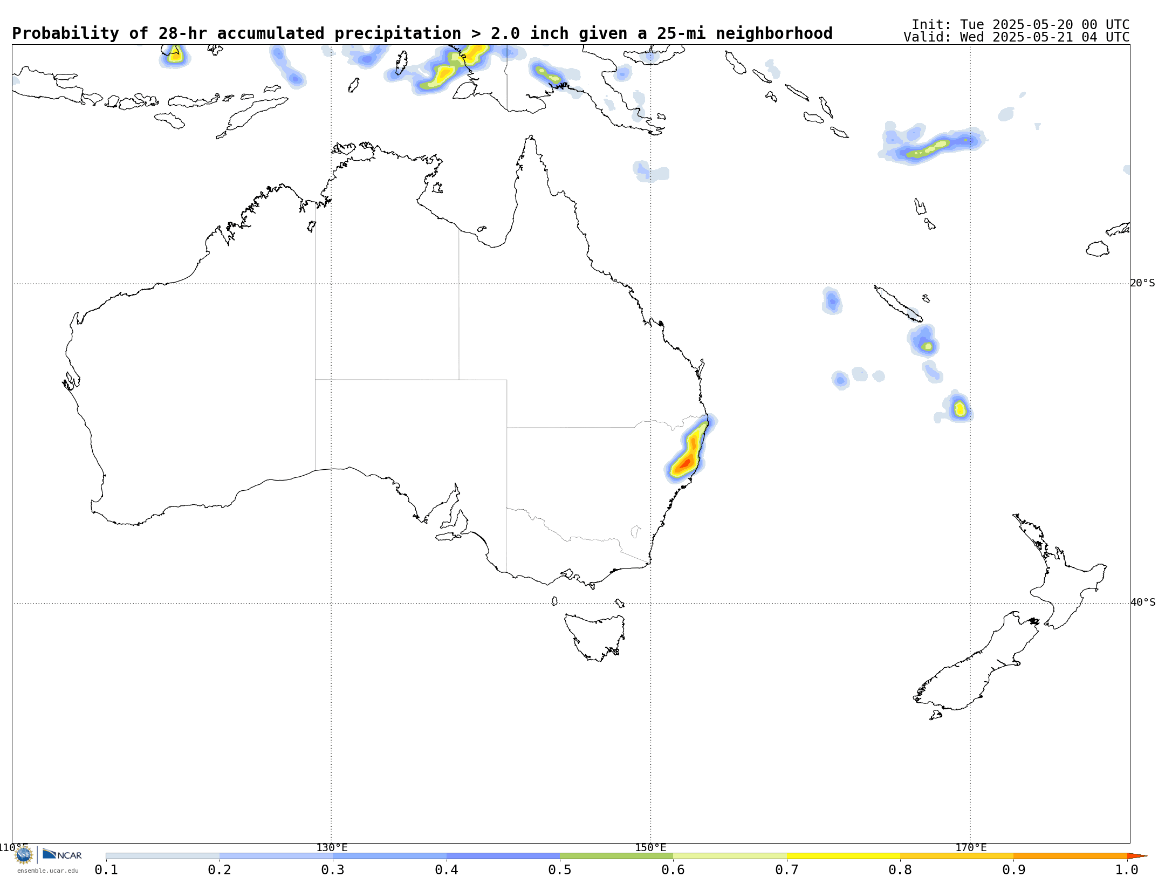1165x877 pixels.
Task: Click the New Caledonia island outline
Action: [x=898, y=304]
